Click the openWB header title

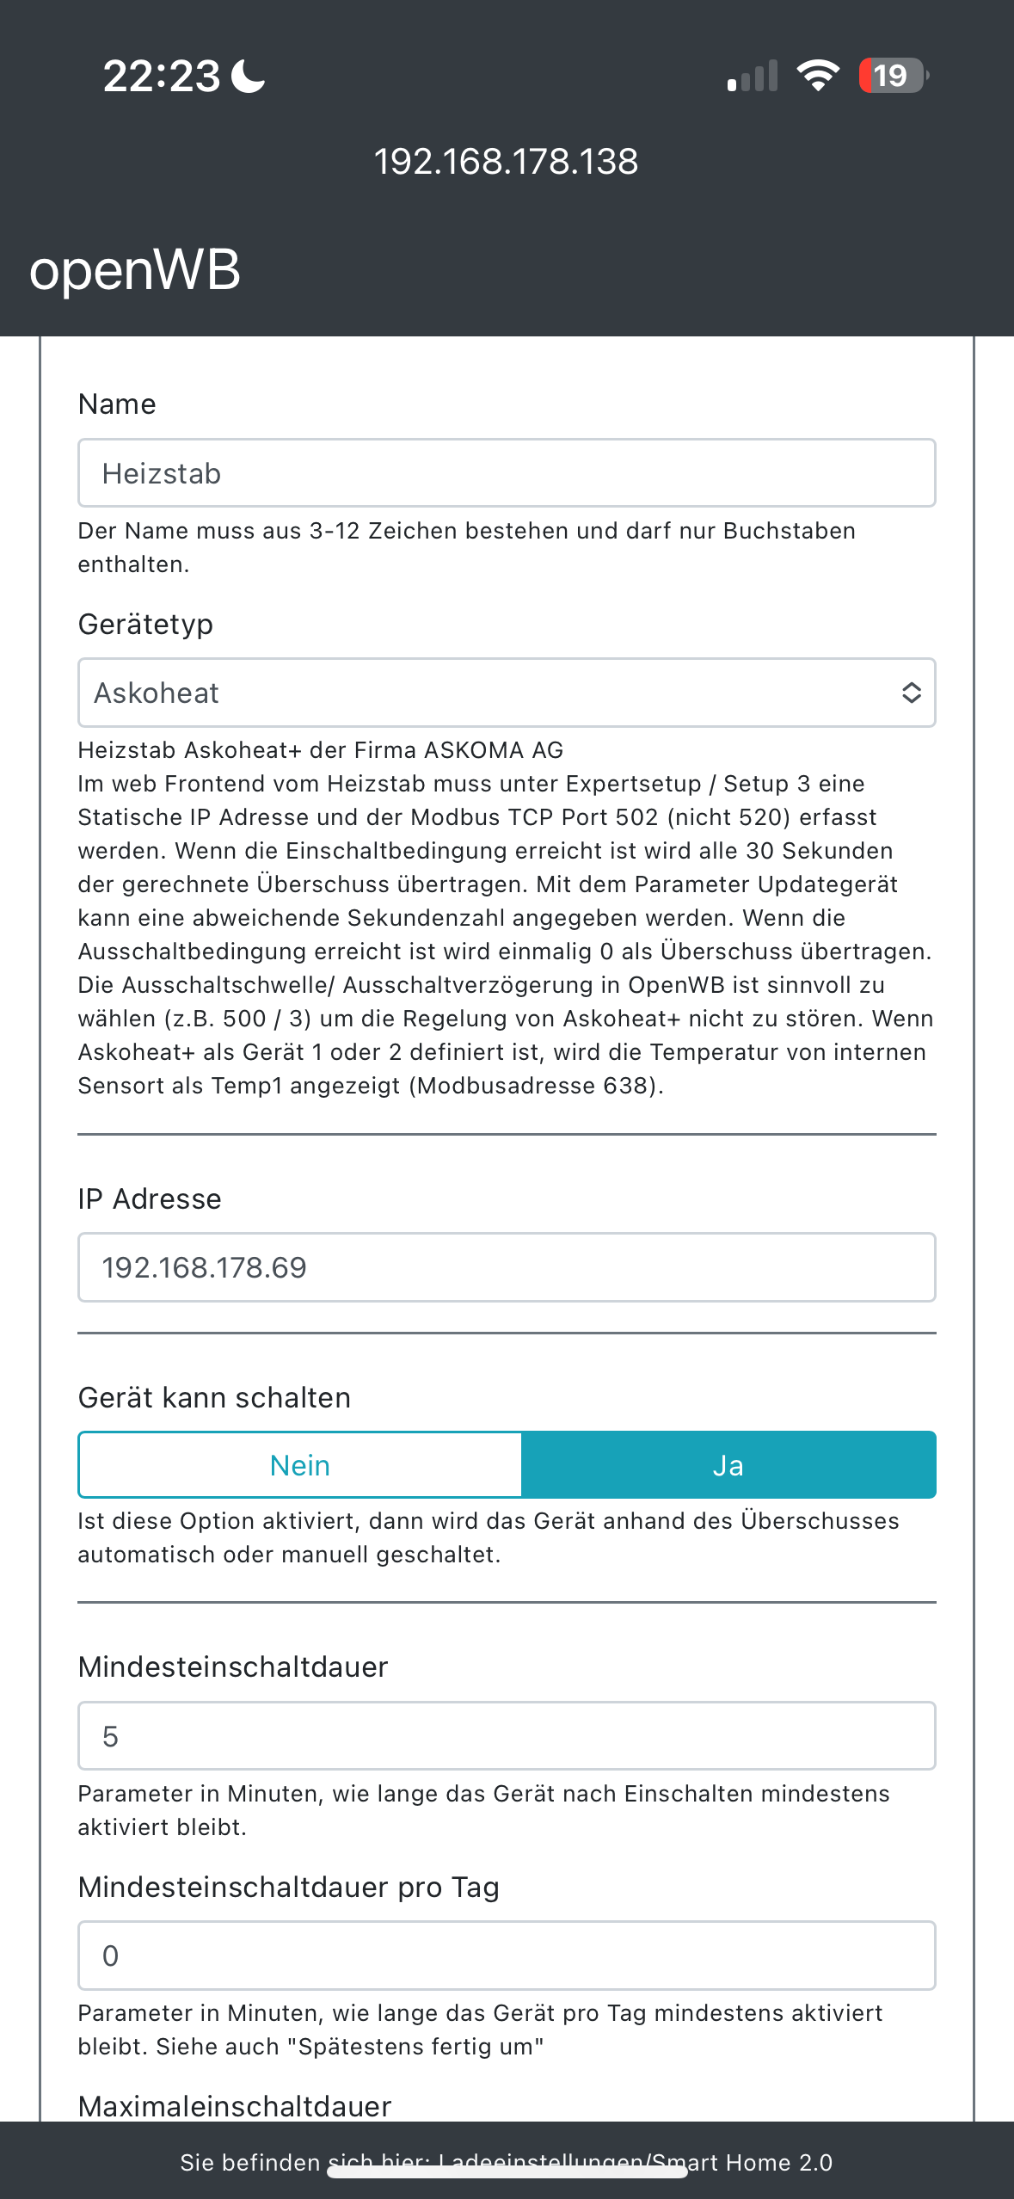[135, 270]
